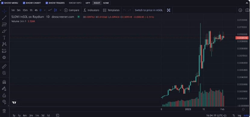Hide all drawings with the eye icon
Screen dimensions: 250x117
tap(4, 102)
